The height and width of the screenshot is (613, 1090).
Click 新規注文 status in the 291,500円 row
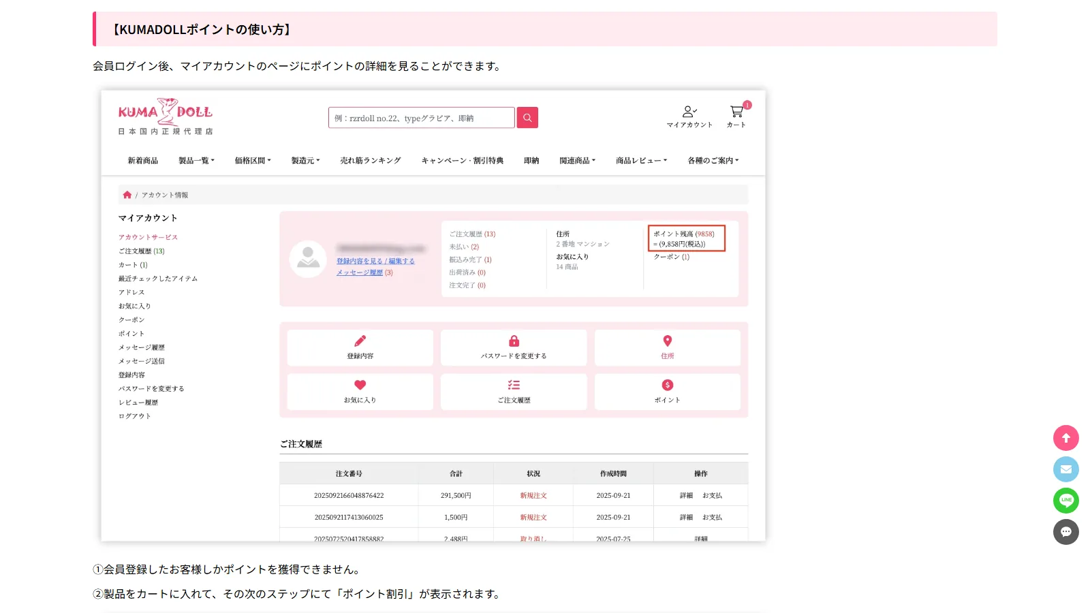533,496
